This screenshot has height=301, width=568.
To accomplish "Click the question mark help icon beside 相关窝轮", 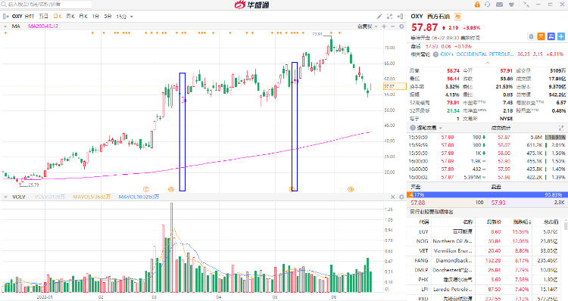I will point(435,54).
